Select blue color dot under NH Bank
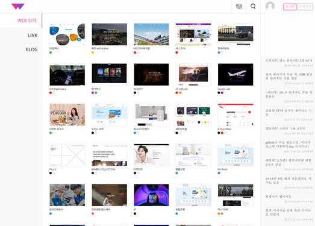This screenshot has width=315, height=226. click(219, 173)
